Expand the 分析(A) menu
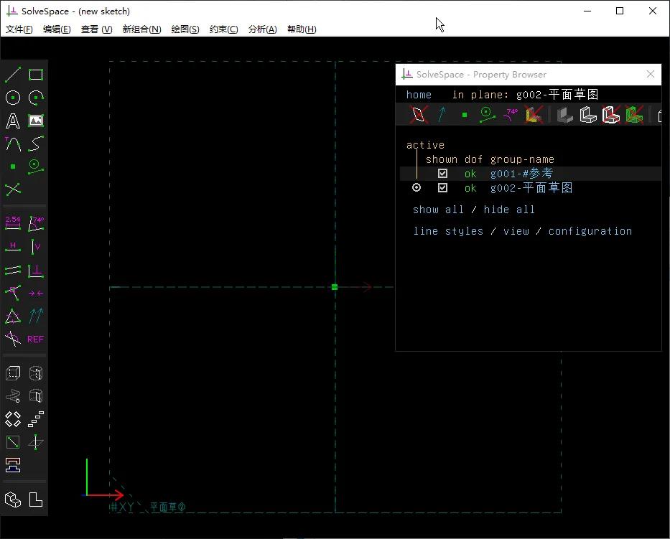 [x=262, y=29]
